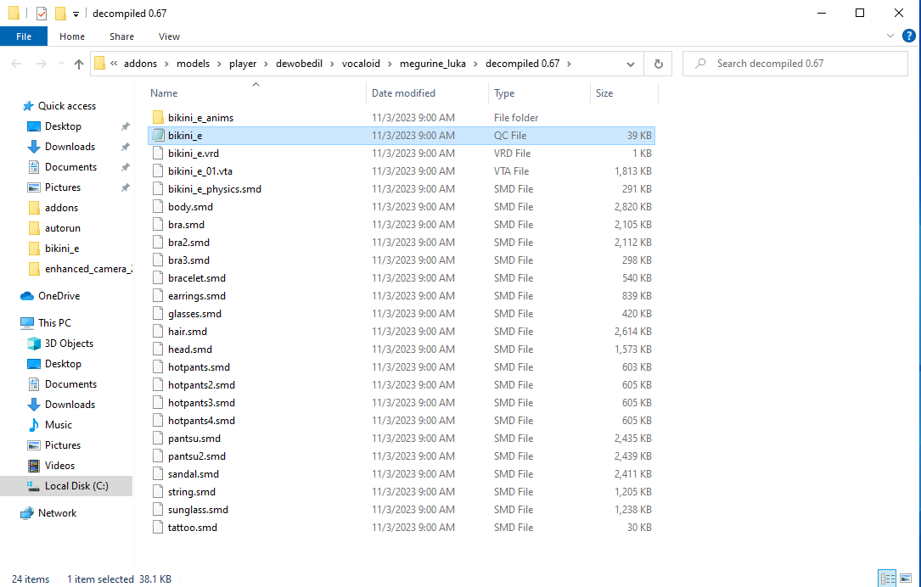Open the Recent locations dropdown arrow
This screenshot has height=587, width=921.
pos(60,64)
